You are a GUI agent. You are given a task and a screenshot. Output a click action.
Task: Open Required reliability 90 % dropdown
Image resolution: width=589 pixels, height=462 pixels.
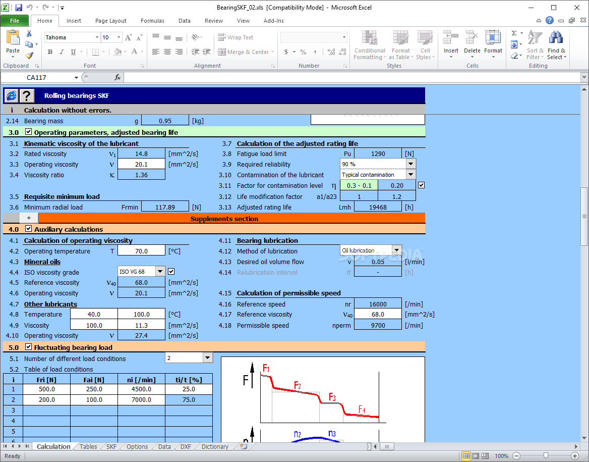411,164
